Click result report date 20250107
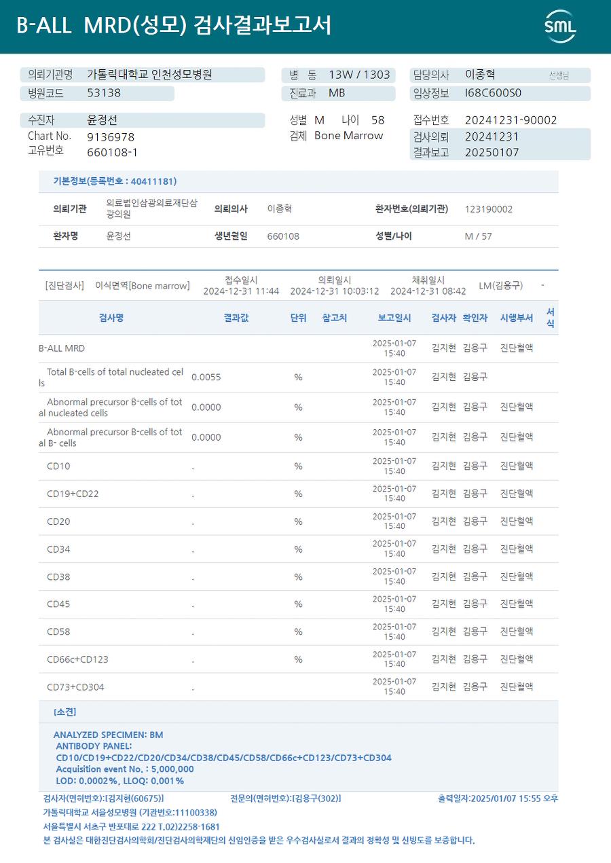 (492, 153)
